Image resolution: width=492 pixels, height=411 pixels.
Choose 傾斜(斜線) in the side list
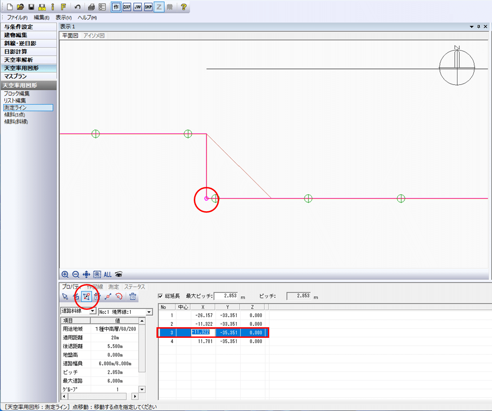point(16,122)
